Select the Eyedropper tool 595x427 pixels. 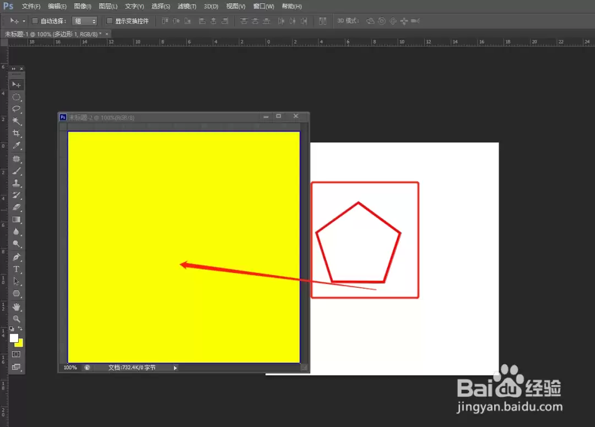tap(17, 145)
